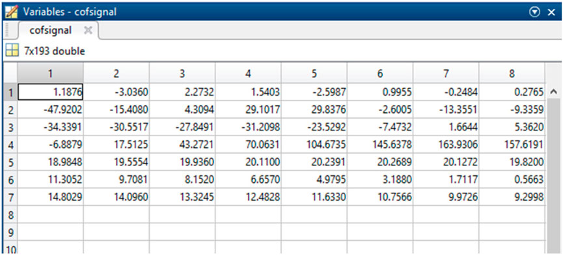Select cell containing -15.4080

click(117, 110)
